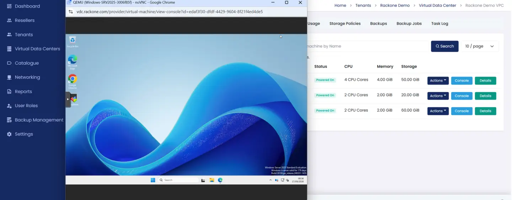The width and height of the screenshot is (512, 200).
Task: Launch Microsoft Edge desktop shortcut in console
Action: 73,62
